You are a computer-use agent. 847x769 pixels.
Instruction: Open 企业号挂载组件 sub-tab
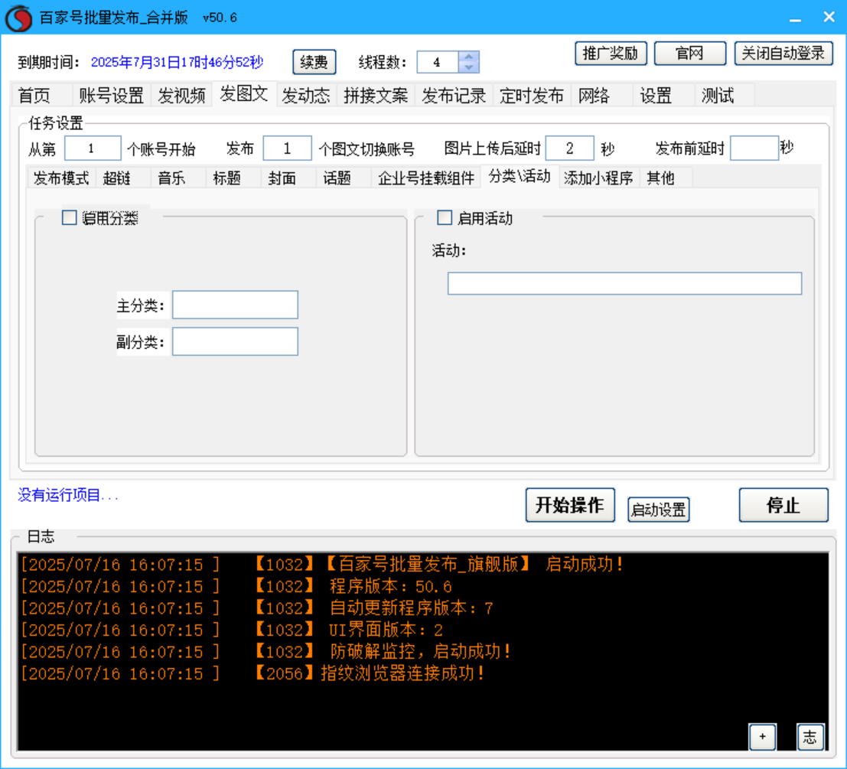tap(426, 178)
